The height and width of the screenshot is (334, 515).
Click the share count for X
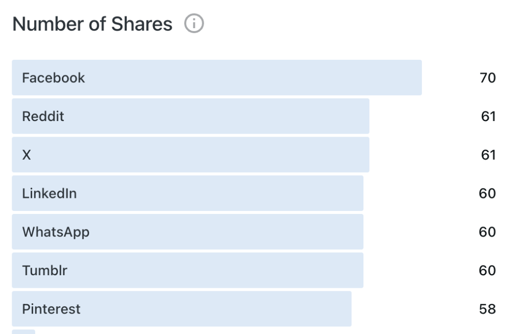point(488,155)
